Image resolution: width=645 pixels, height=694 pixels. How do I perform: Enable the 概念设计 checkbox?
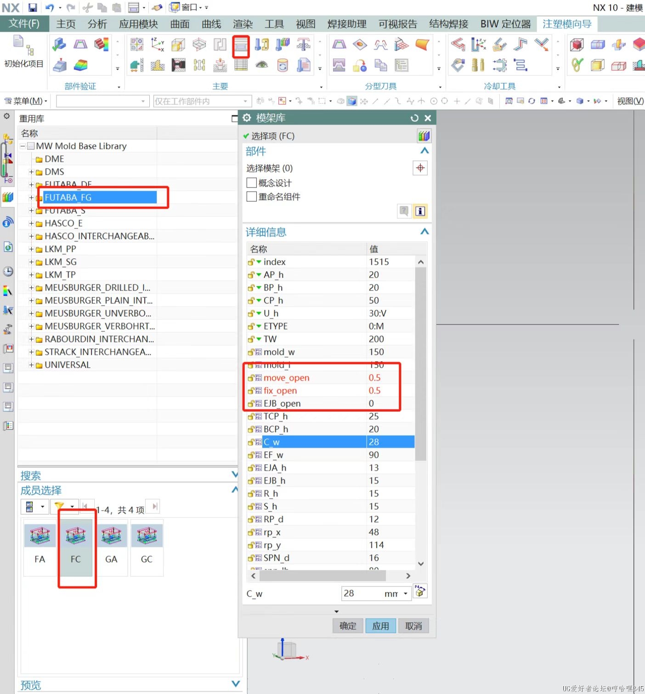pyautogui.click(x=251, y=182)
